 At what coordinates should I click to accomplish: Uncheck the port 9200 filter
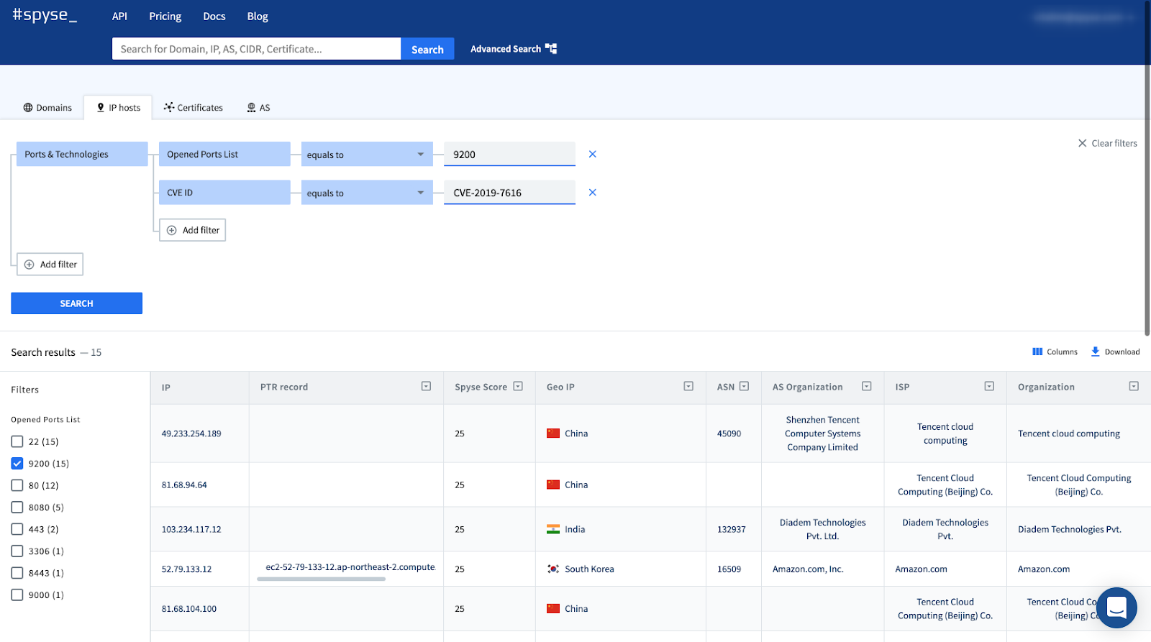17,464
